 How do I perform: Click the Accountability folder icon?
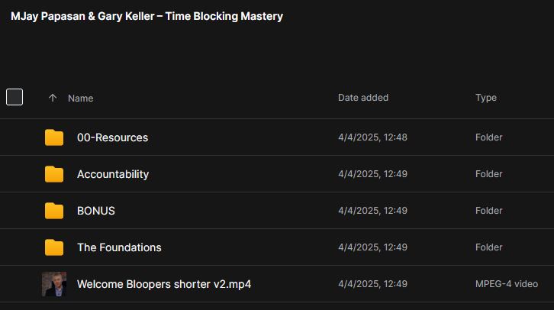point(54,174)
